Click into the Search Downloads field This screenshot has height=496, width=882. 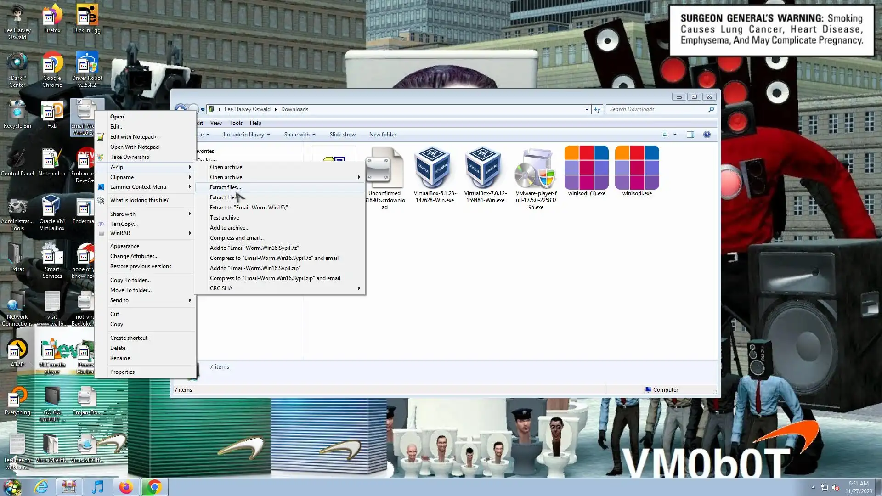pos(657,109)
